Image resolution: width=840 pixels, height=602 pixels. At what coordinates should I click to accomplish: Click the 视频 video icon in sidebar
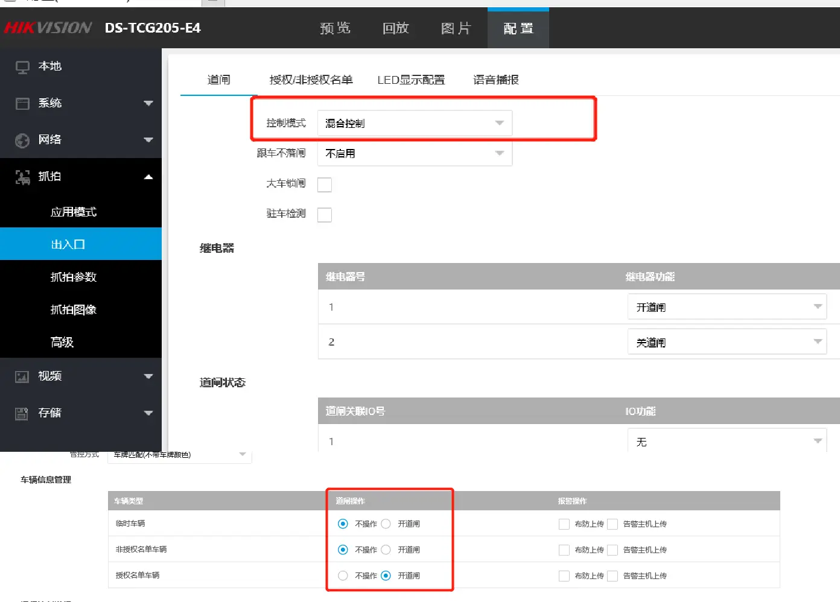click(x=22, y=377)
